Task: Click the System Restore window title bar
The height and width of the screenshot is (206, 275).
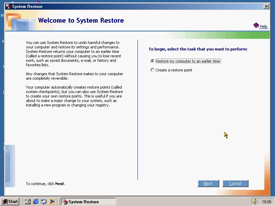Action: [137, 7]
